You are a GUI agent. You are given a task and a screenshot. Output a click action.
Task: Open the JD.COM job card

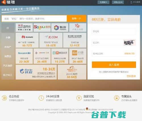point(51,40)
